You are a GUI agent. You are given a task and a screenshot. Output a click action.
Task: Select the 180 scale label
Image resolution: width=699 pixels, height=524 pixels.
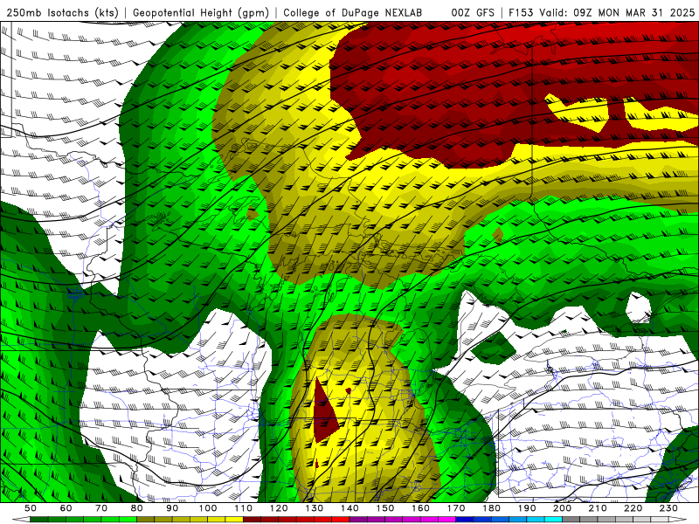point(492,508)
